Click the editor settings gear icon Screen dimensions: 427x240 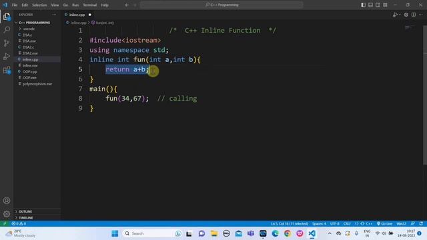coord(406,15)
